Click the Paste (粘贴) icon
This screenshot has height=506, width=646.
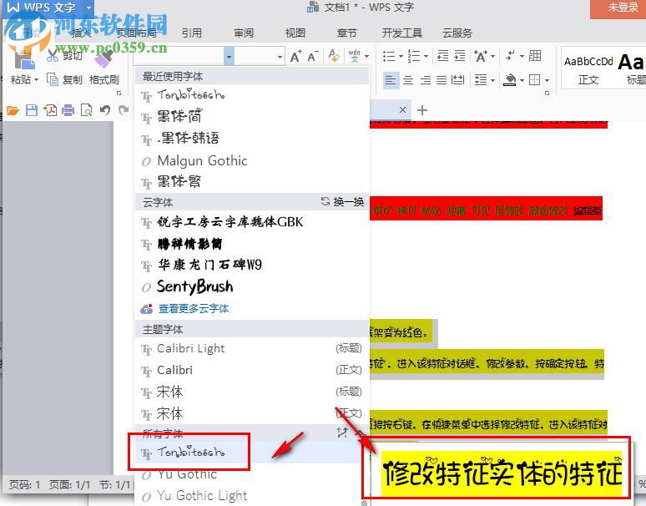(x=23, y=60)
